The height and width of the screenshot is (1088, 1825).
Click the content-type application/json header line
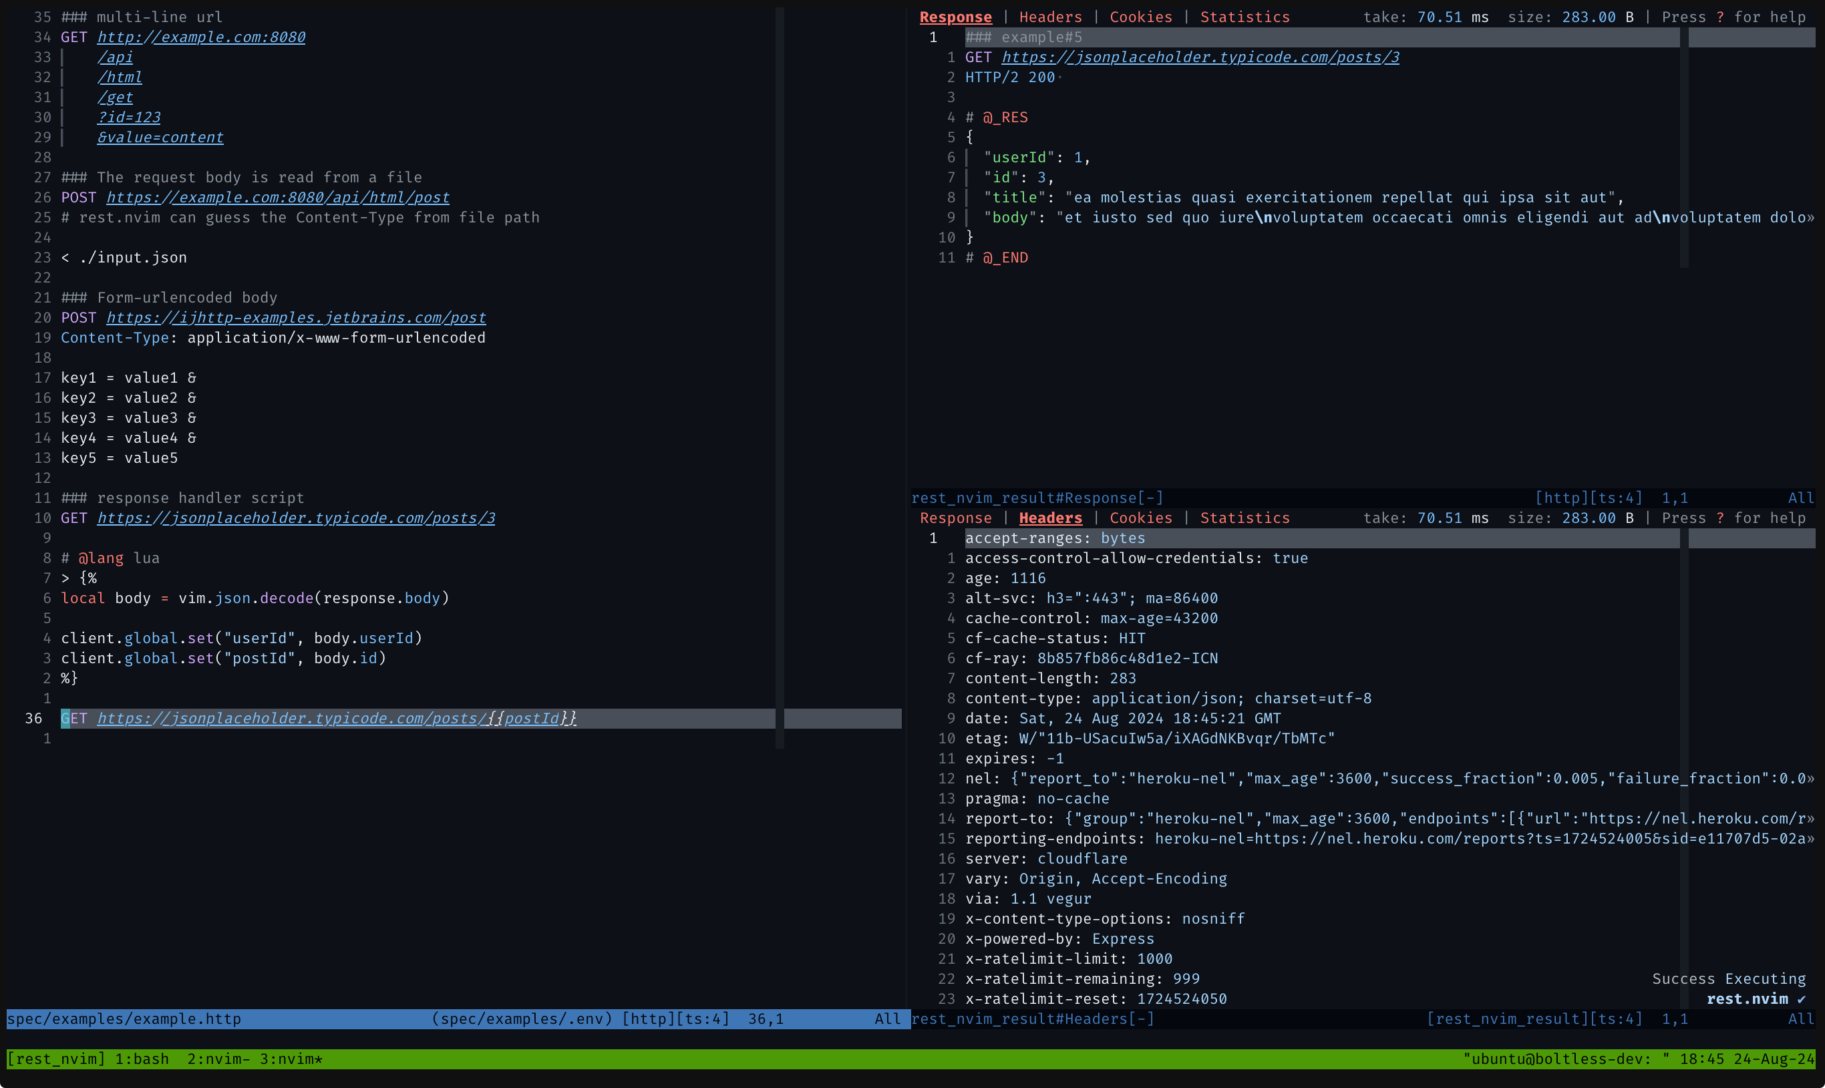[x=1168, y=698]
